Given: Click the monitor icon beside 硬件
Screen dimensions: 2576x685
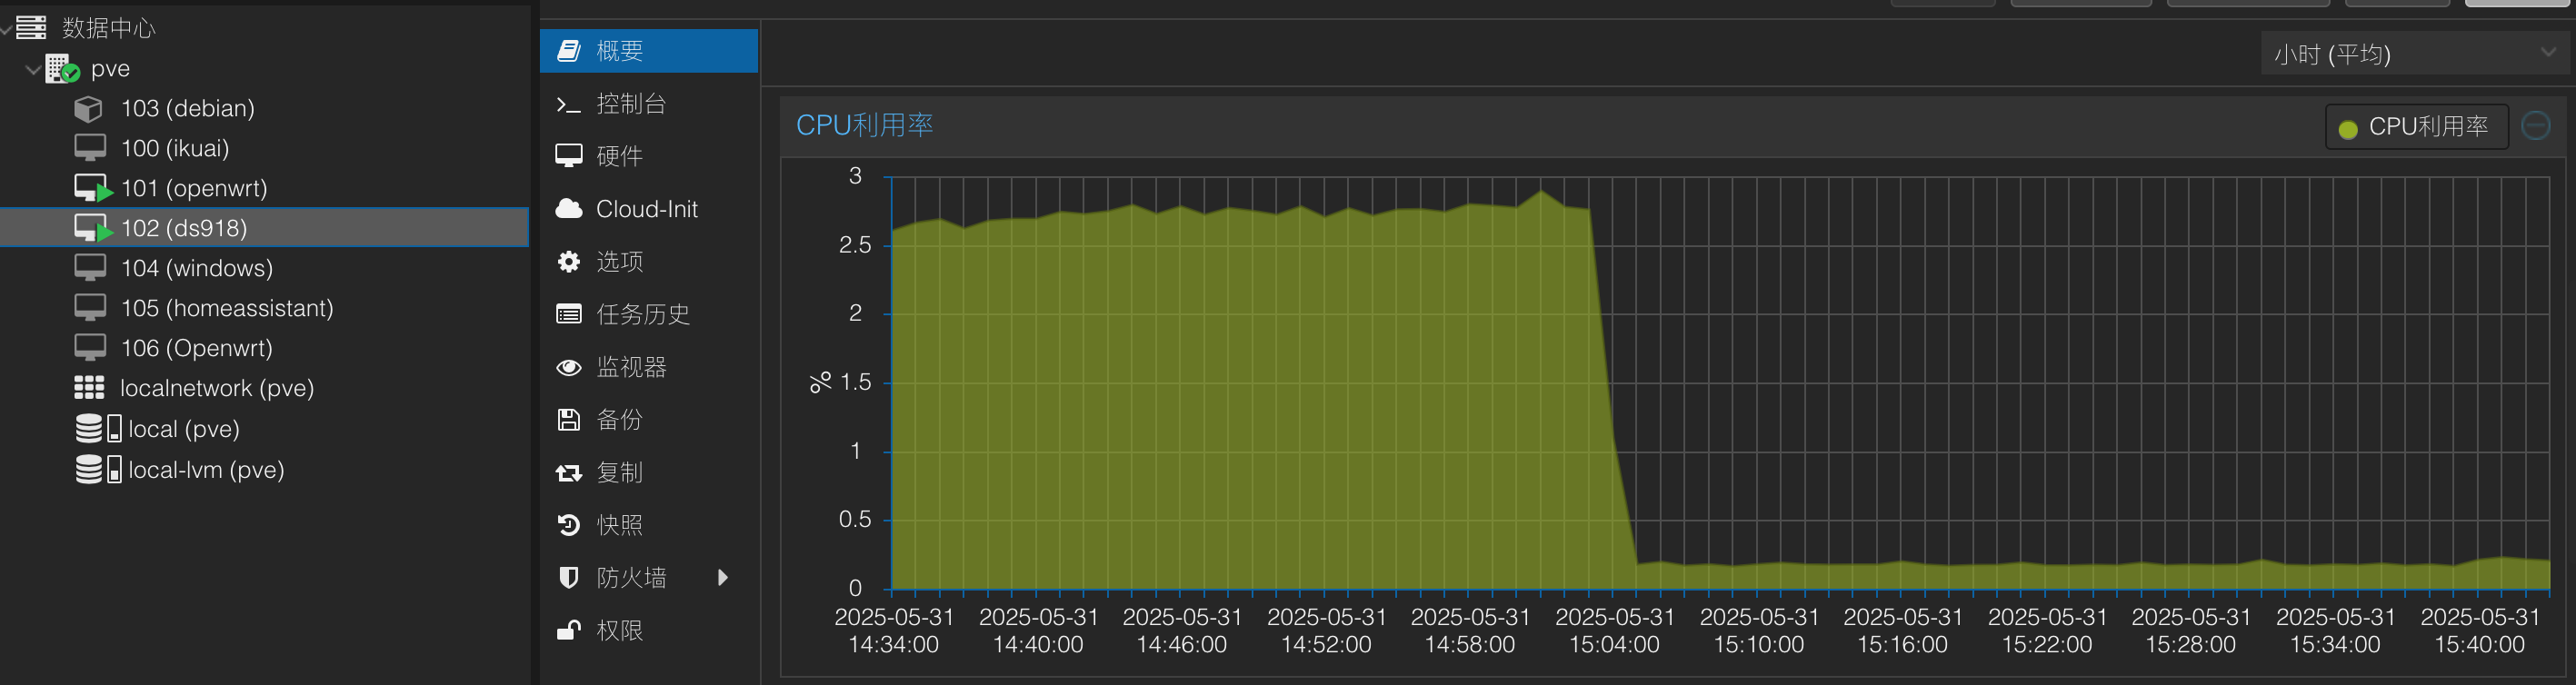Looking at the screenshot, I should tap(569, 156).
